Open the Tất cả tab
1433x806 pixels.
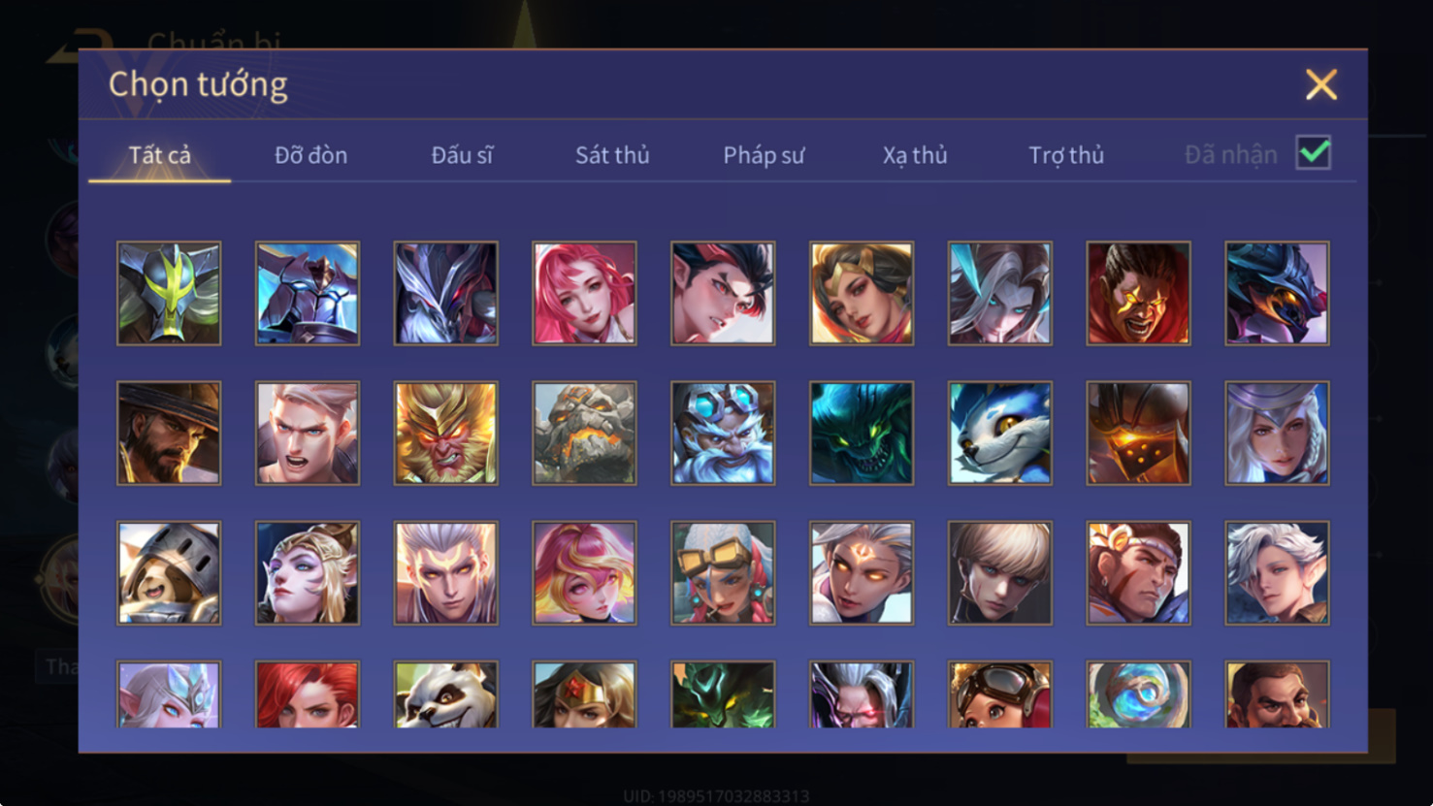(160, 155)
